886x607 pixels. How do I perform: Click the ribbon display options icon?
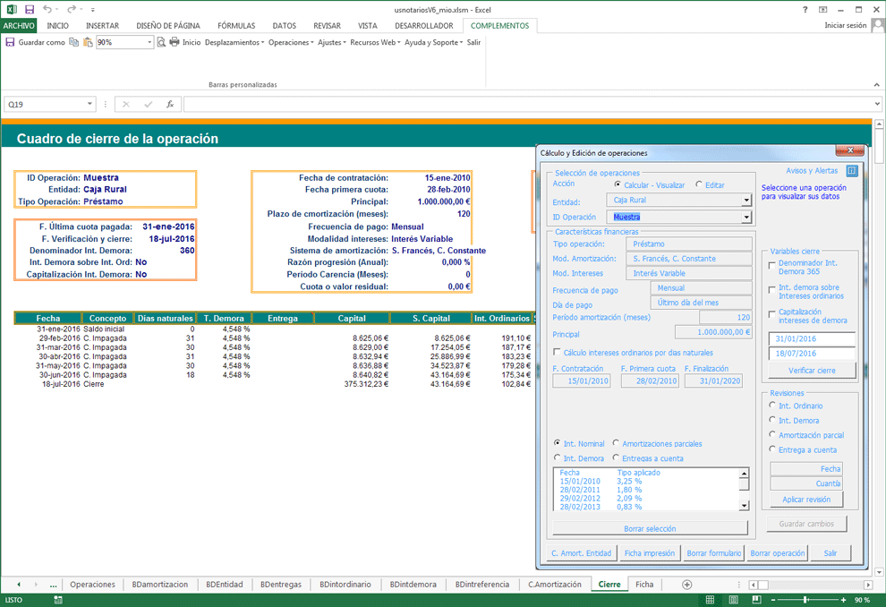click(x=822, y=10)
